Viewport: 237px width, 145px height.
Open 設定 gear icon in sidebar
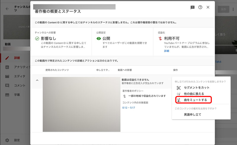point(7,140)
